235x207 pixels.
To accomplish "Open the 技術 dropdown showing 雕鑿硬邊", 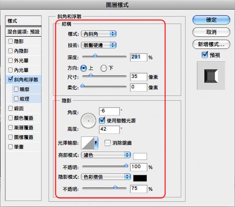I will (x=98, y=45).
